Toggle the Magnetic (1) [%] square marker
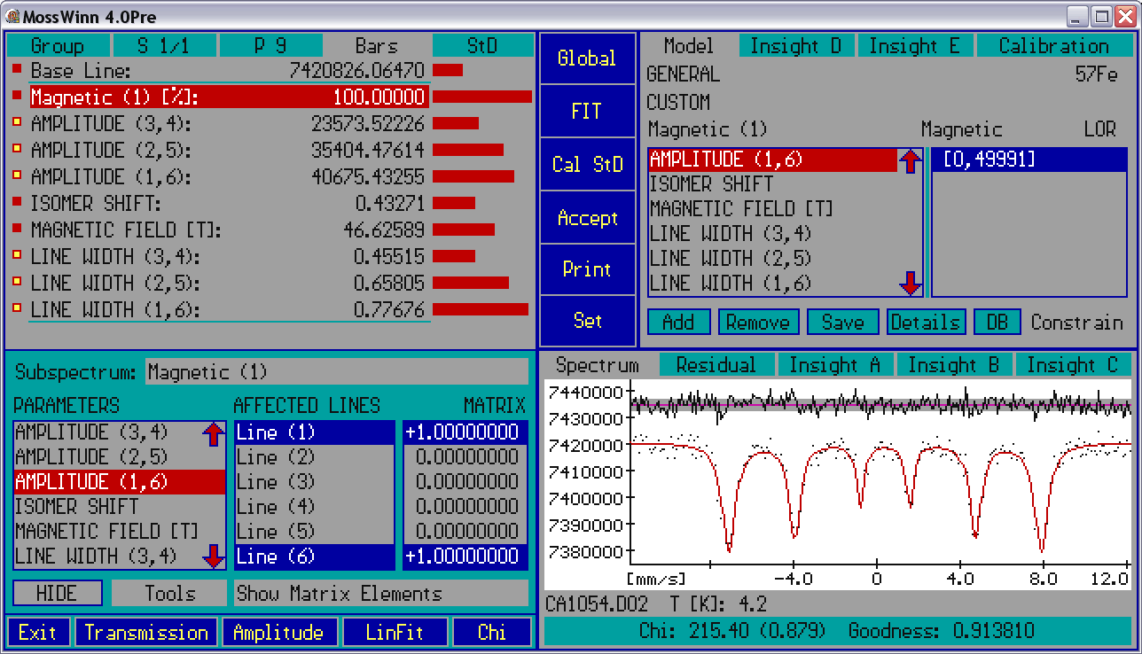The width and height of the screenshot is (1142, 654). [x=17, y=96]
